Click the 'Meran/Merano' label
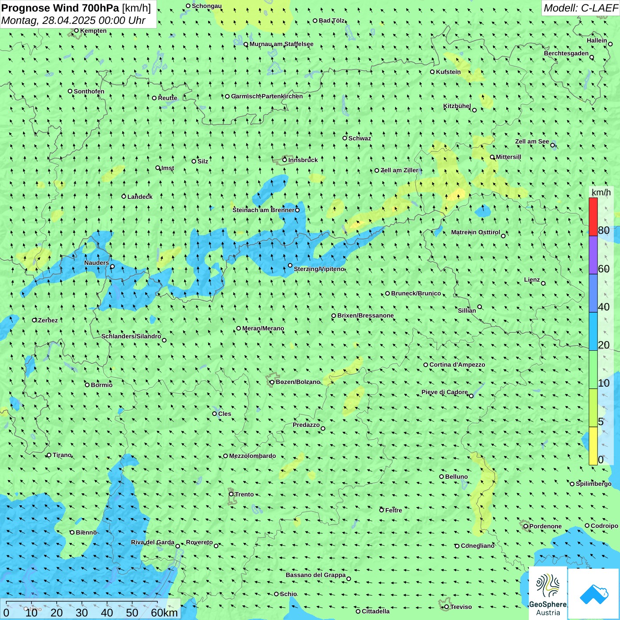Image resolution: width=620 pixels, height=620 pixels. tap(263, 328)
